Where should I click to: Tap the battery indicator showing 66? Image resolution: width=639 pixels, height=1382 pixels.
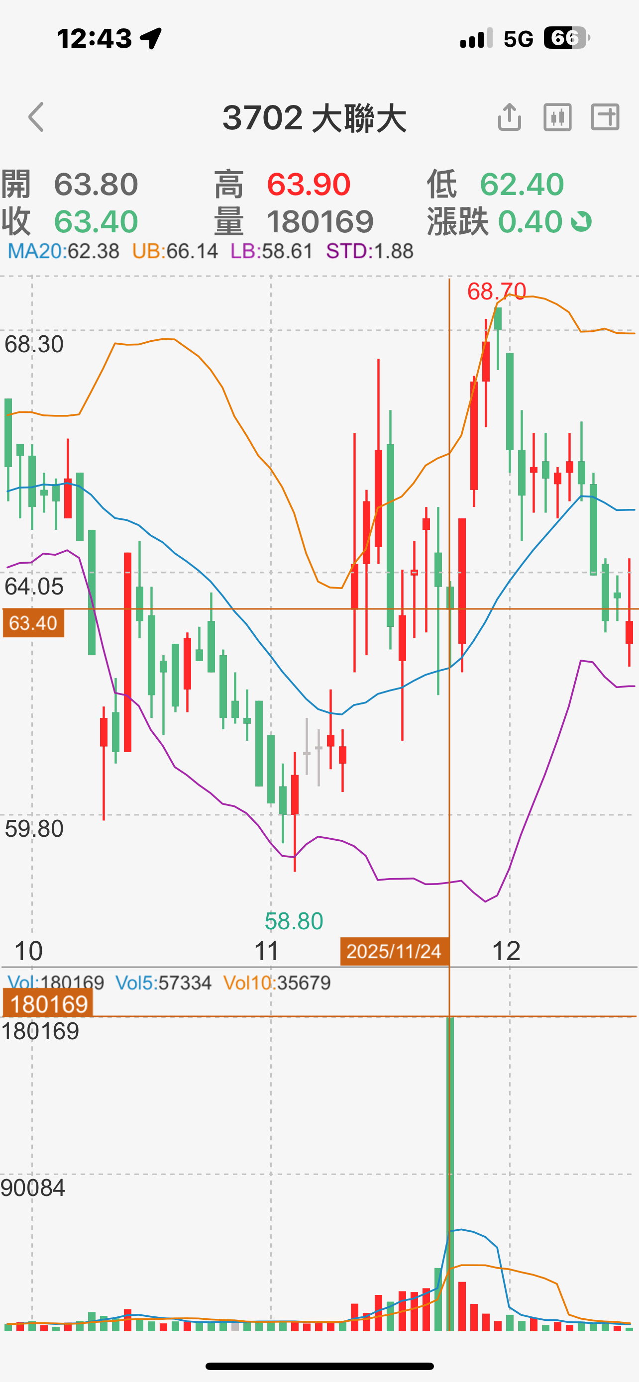[567, 38]
